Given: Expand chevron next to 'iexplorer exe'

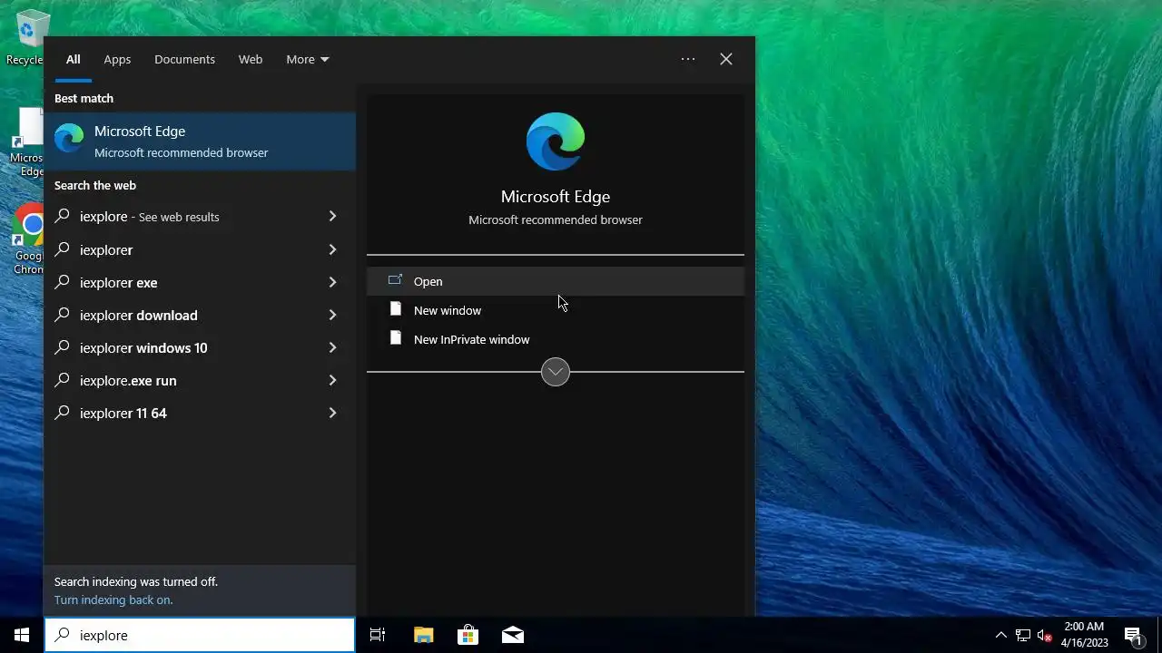Looking at the screenshot, I should point(332,282).
